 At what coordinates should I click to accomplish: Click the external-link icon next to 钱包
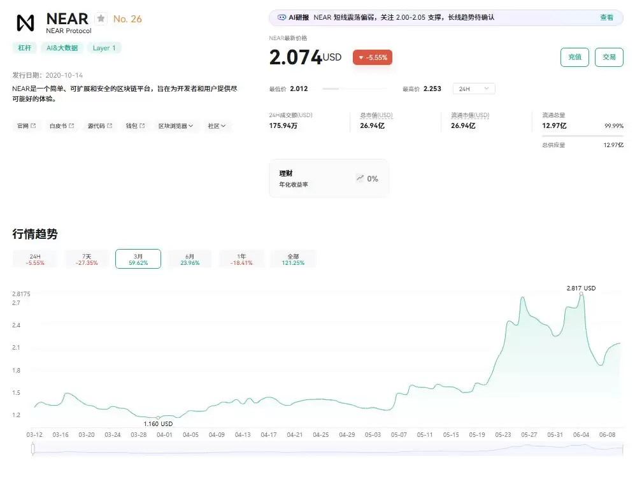(142, 125)
